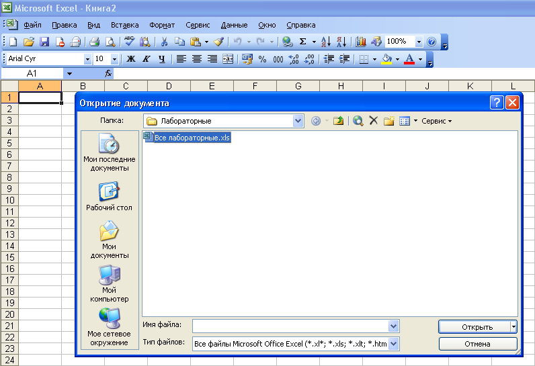This screenshot has width=535, height=366.
Task: Click the Excel Help question mark icon
Action: pos(431,42)
